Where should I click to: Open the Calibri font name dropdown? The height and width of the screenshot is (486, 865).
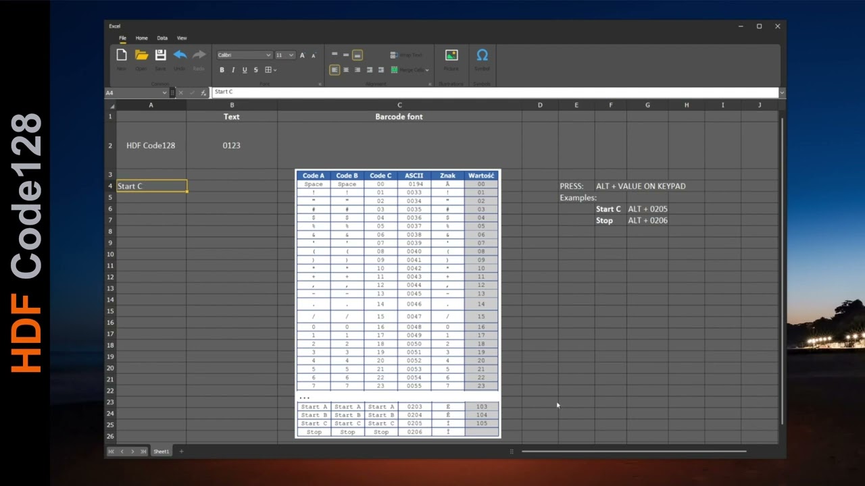(x=268, y=55)
